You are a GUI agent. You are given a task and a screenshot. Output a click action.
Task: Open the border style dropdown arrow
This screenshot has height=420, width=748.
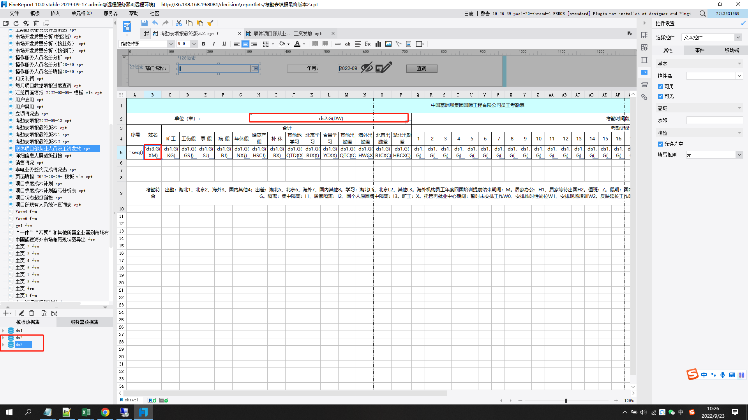tap(273, 44)
